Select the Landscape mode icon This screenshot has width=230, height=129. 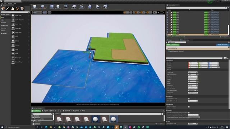pyautogui.click(x=13, y=9)
